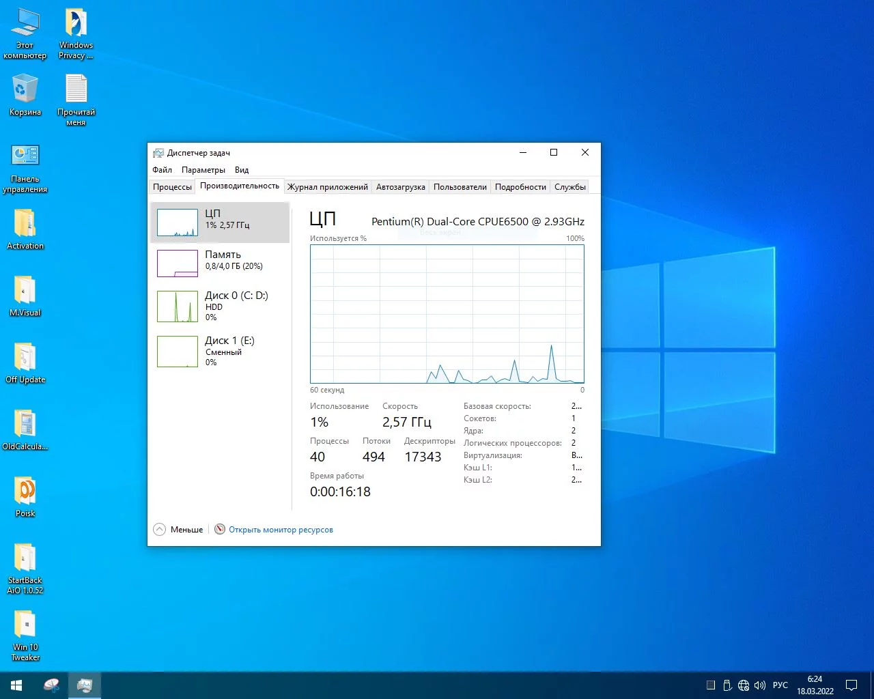Screen dimensions: 874x699
Task: Click the Task Manager taskbar icon
Action: click(85, 685)
